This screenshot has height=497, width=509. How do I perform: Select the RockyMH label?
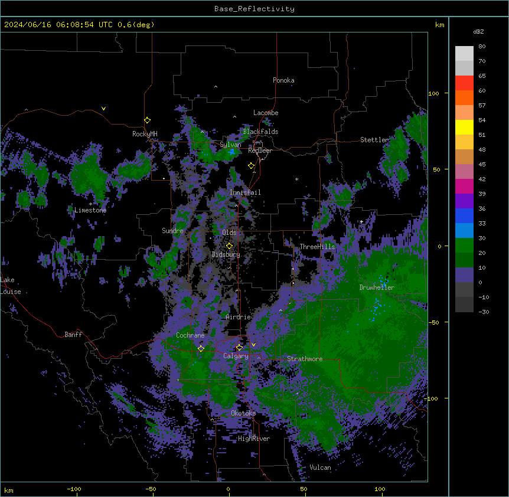145,134
